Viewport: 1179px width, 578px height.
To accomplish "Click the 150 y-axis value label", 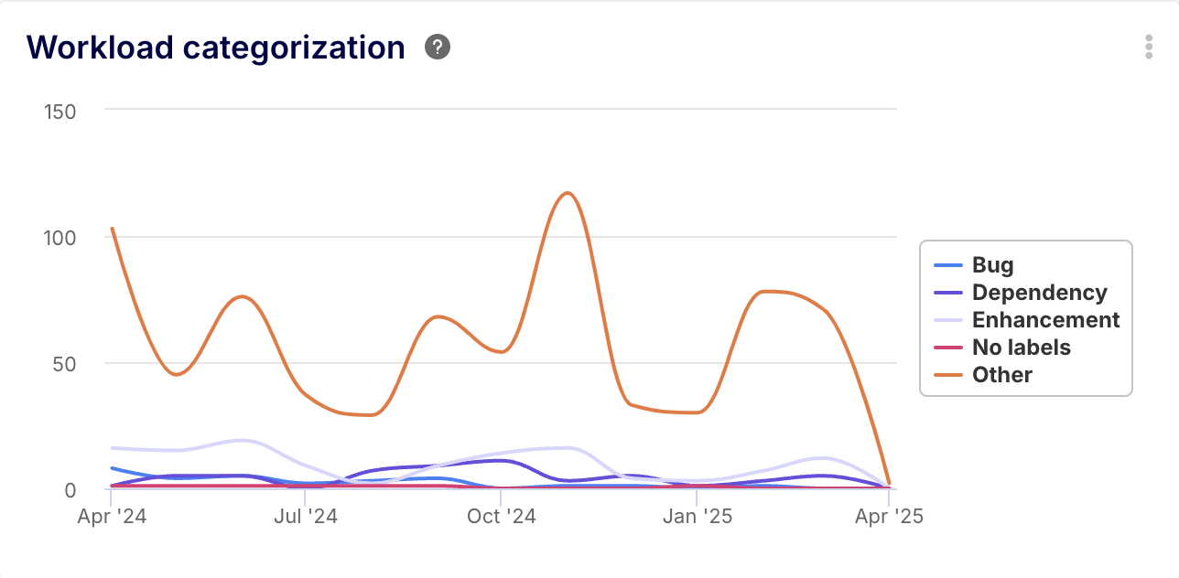I will click(x=59, y=112).
